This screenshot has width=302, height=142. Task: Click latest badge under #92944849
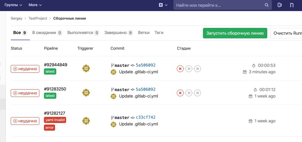pyautogui.click(x=50, y=71)
